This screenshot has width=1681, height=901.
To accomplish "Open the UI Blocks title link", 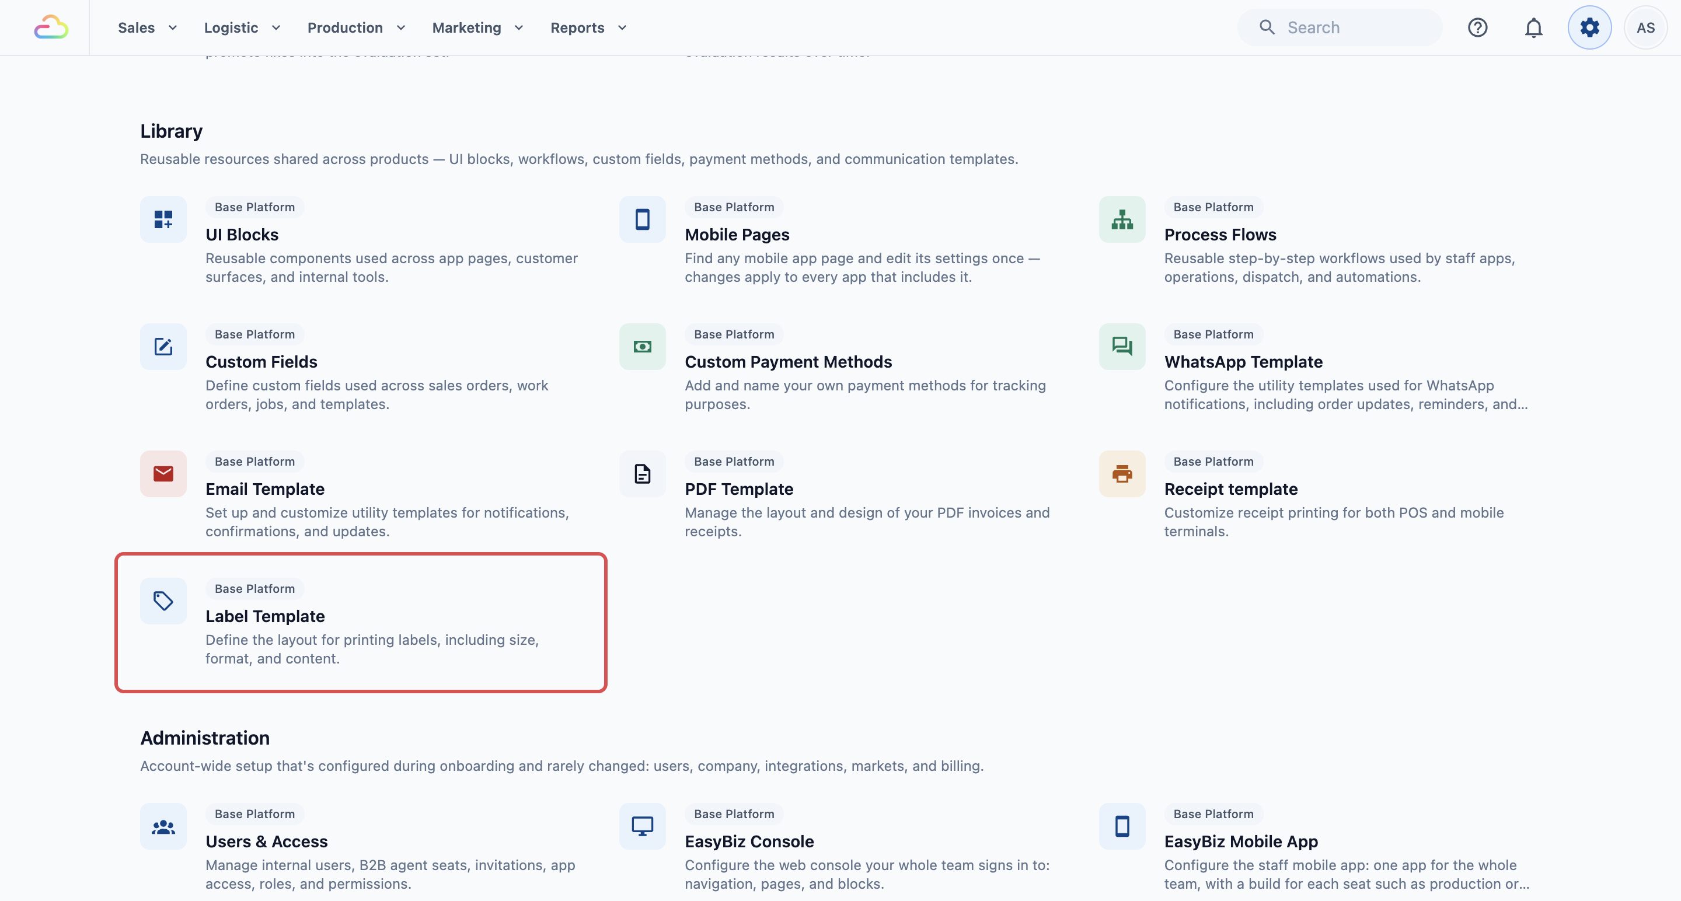I will click(242, 235).
